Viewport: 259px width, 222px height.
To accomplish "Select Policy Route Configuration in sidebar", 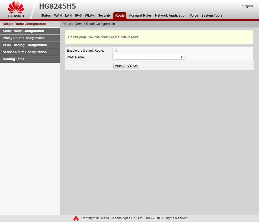I will click(24, 38).
